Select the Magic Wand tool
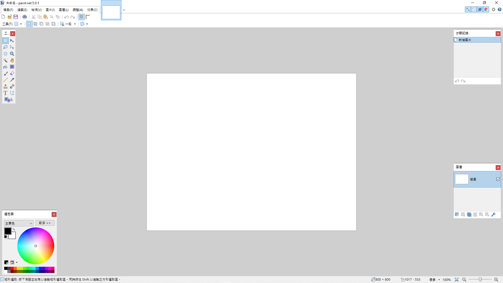 point(5,60)
